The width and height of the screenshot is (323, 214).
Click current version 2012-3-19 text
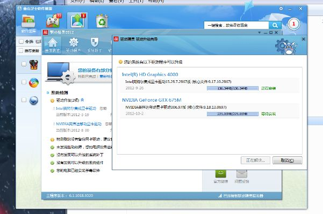[73, 114]
